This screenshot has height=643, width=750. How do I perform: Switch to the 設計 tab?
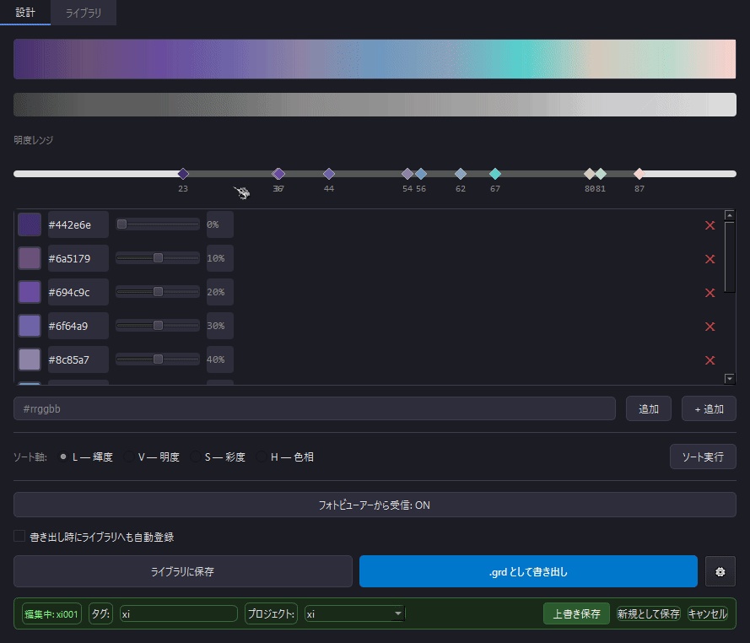[x=25, y=13]
